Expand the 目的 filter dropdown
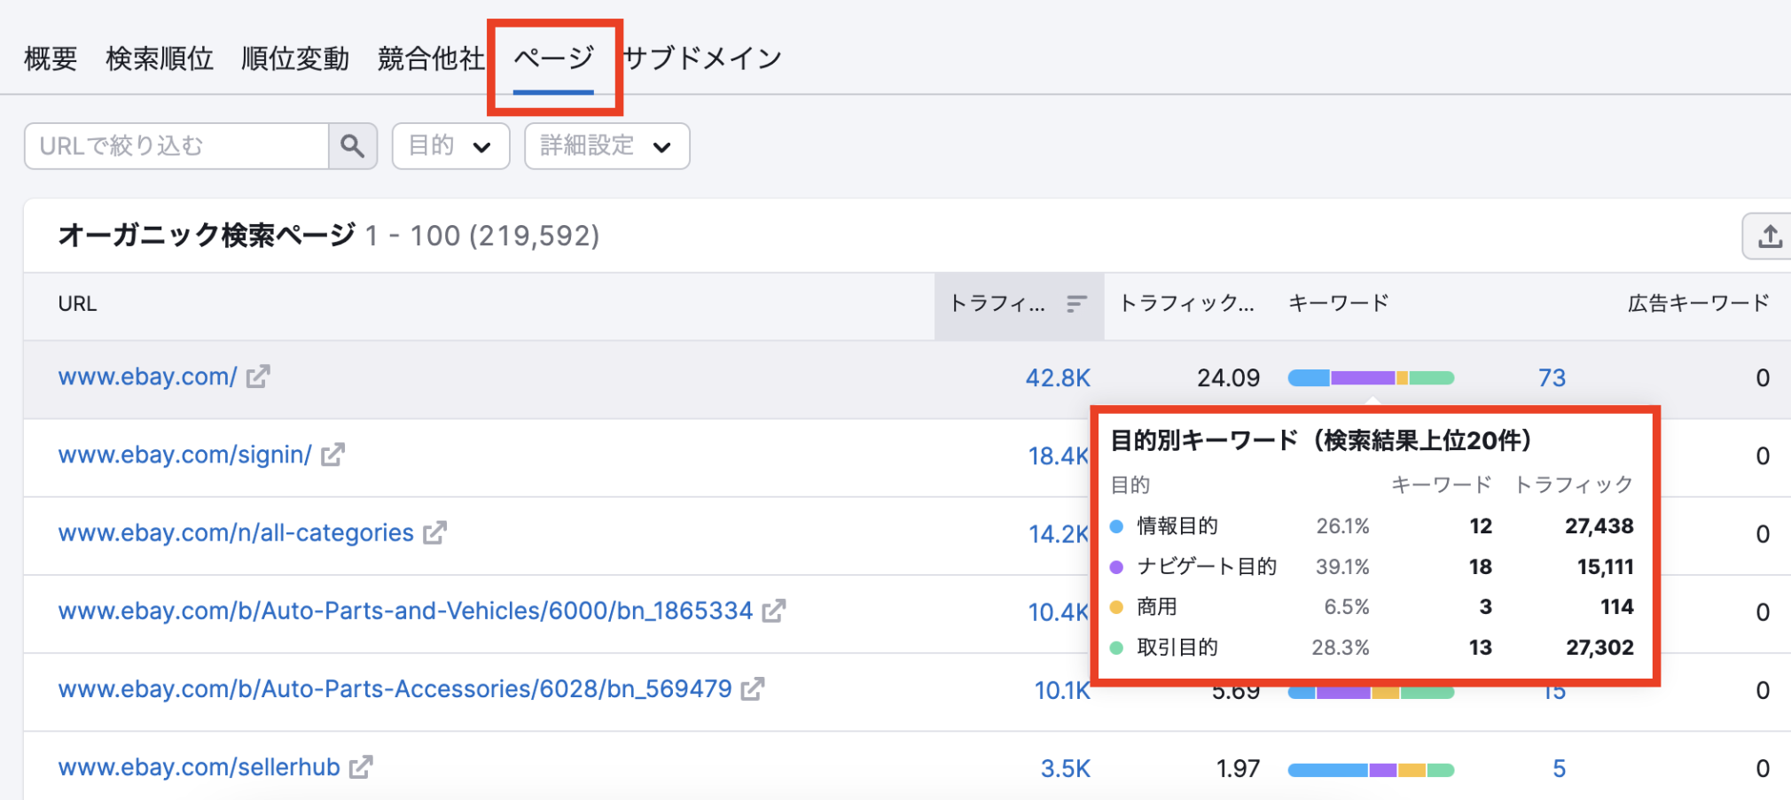The image size is (1791, 800). point(450,146)
